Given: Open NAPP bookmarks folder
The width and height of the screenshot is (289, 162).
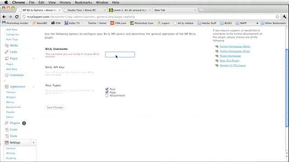Looking at the screenshot, I should pyautogui.click(x=241, y=23).
